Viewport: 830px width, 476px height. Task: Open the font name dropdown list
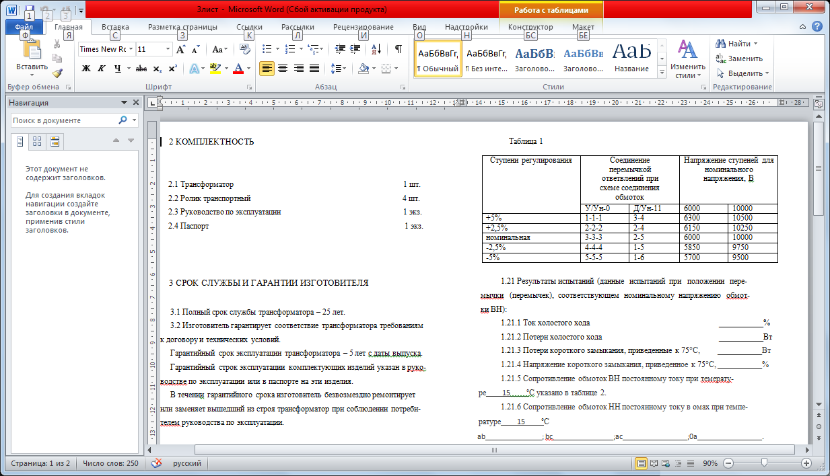tap(131, 49)
